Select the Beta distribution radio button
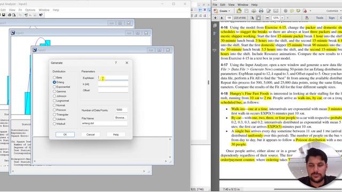This screenshot has width=342, height=192. [55, 77]
